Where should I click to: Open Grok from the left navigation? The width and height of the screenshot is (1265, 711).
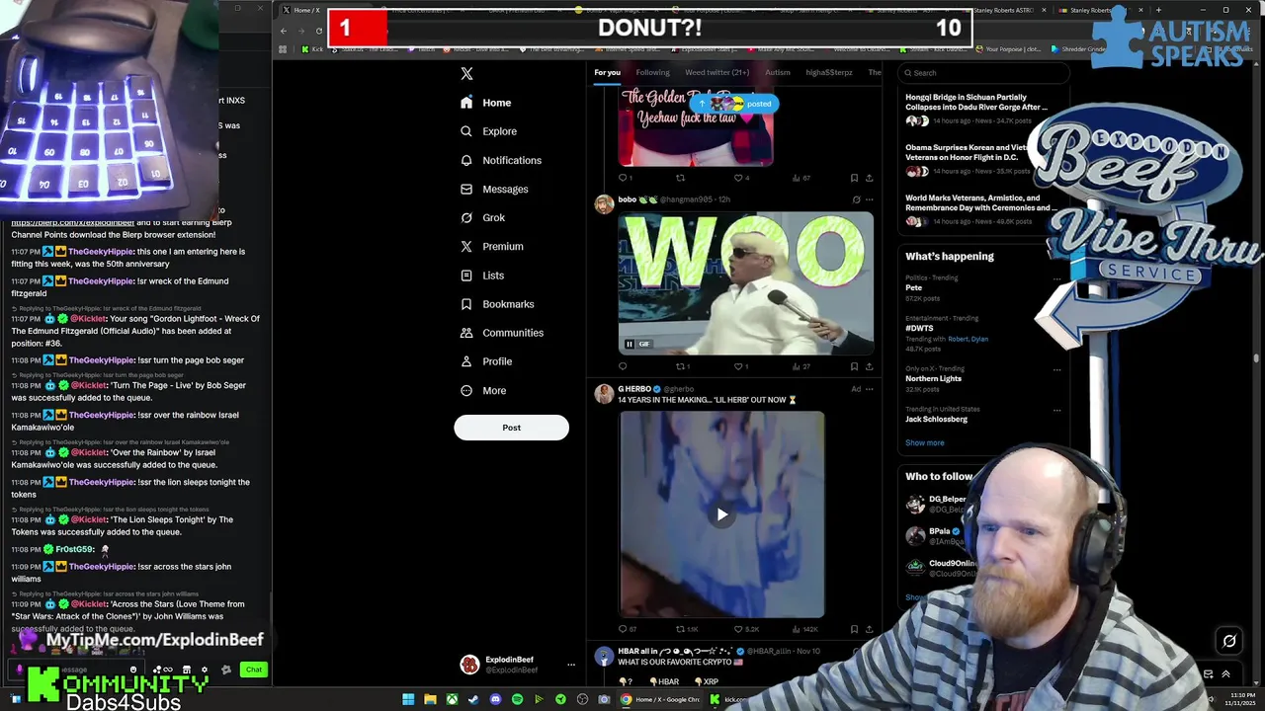tap(482, 217)
